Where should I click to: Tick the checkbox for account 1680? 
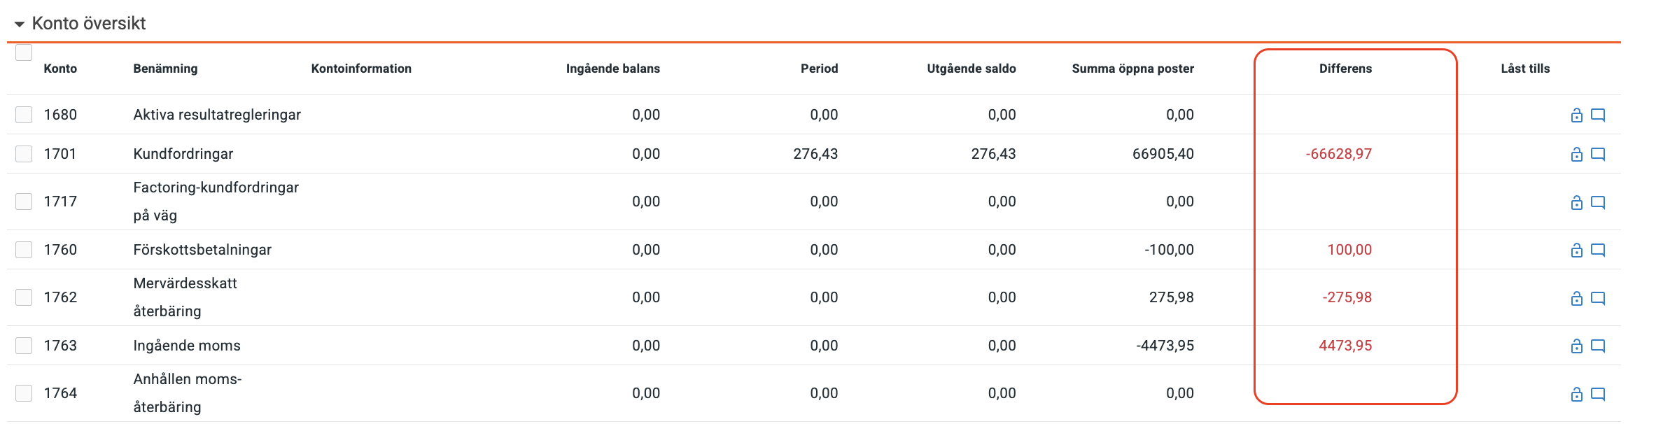[x=24, y=115]
